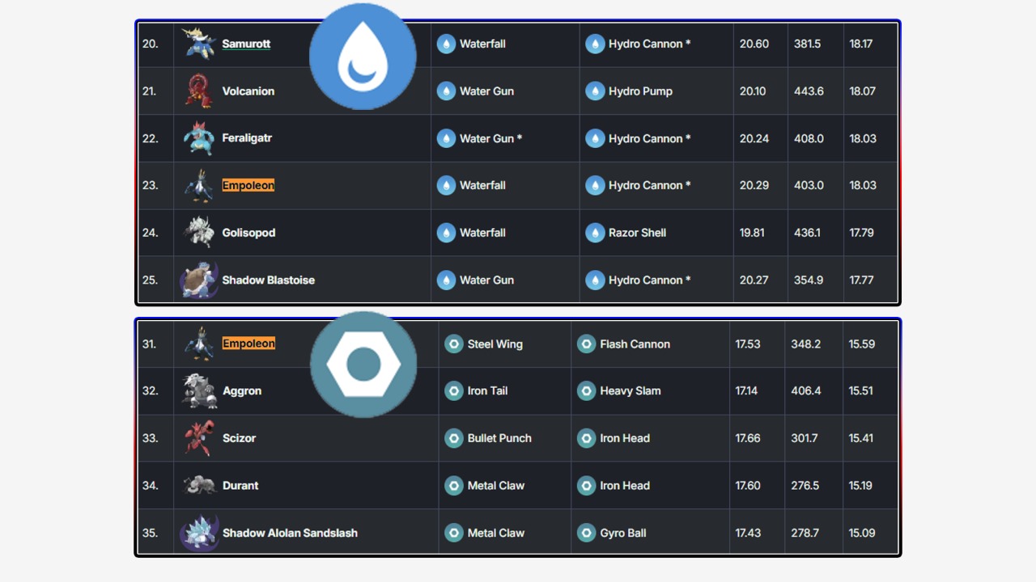Select the Steel icon next to Gyro Ball
The image size is (1036, 582).
[x=586, y=533]
